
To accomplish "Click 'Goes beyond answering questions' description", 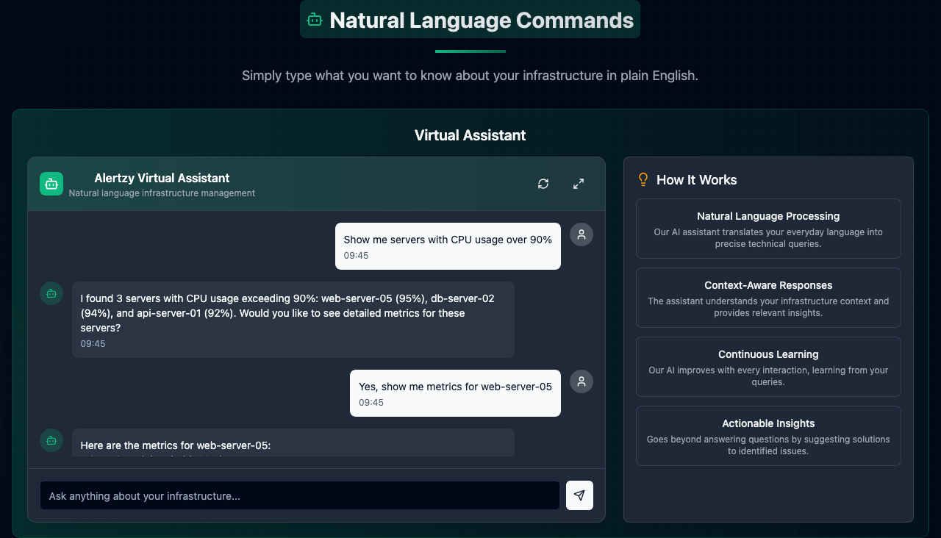I will (x=768, y=445).
